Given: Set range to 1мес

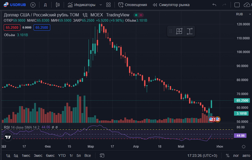Looking at the screenshot, I should pos(26,156).
